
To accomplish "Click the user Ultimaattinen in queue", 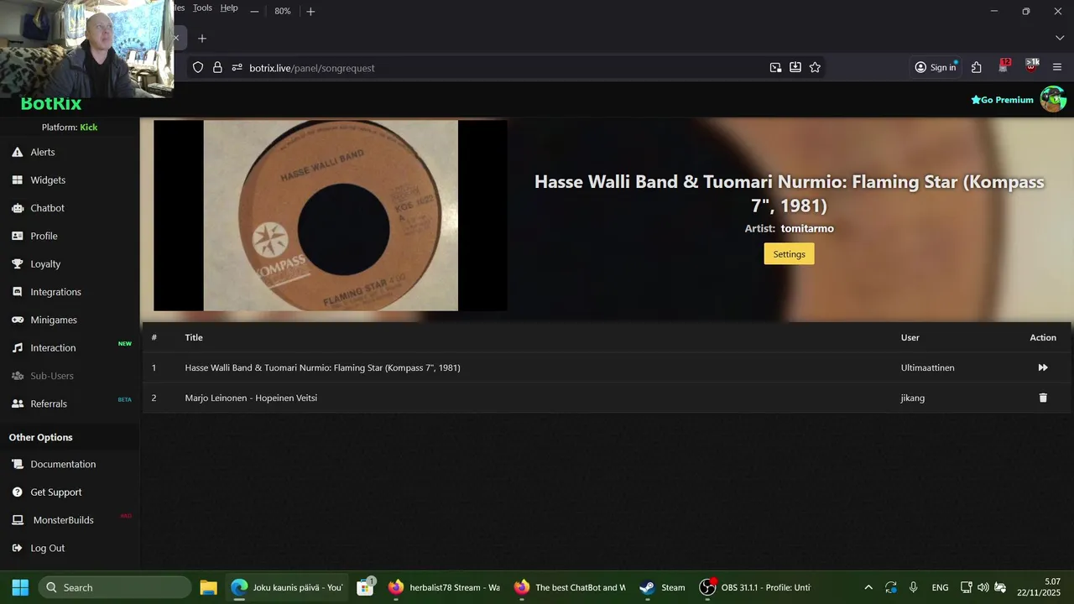I will coord(927,367).
